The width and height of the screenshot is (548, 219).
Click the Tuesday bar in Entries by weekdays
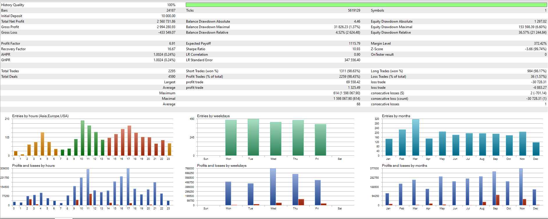[x=253, y=137]
